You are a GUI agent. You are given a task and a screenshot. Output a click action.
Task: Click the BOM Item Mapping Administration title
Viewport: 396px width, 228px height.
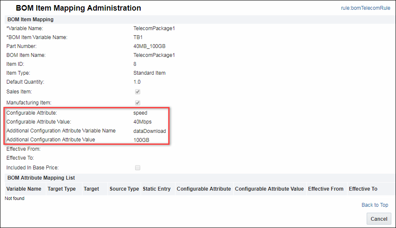click(78, 8)
